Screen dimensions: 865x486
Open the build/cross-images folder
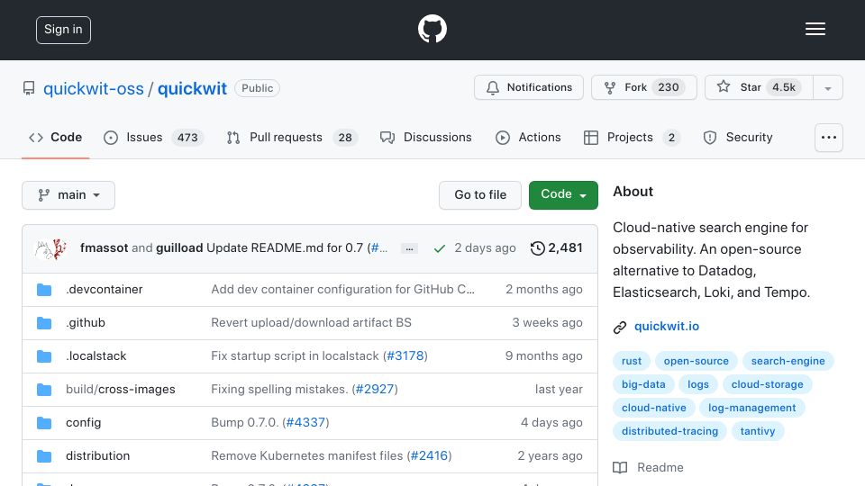(120, 389)
